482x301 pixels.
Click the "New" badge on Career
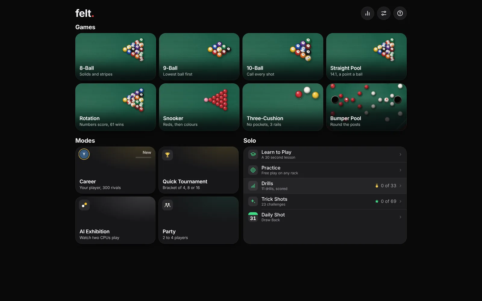147,153
